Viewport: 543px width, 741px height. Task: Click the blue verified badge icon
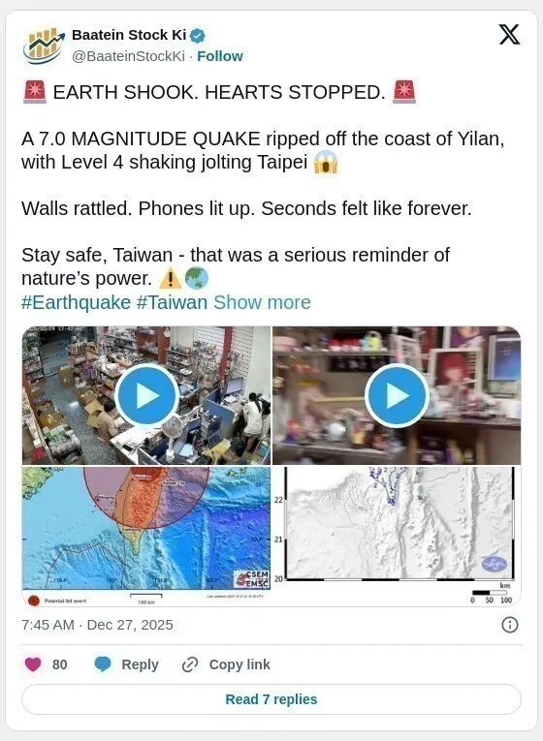[197, 36]
